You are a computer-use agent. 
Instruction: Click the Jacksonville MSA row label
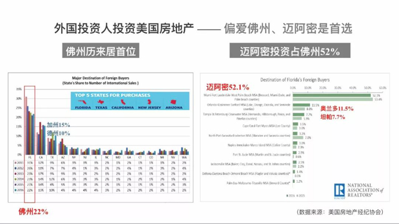click(x=251, y=164)
